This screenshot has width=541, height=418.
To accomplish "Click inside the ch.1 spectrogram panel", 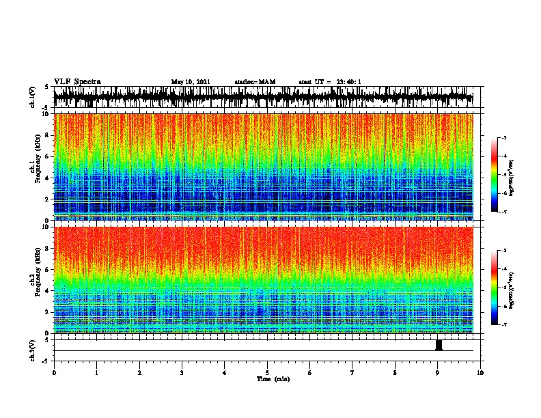I will click(x=264, y=167).
